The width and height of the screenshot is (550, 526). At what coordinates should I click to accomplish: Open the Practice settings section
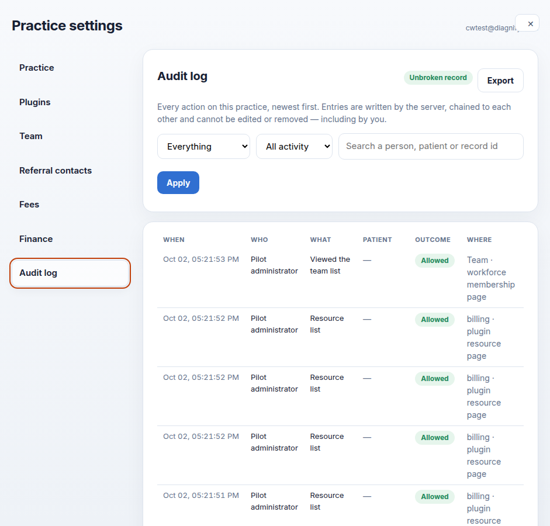point(70,68)
